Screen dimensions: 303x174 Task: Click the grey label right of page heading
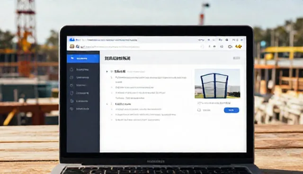[236, 58]
